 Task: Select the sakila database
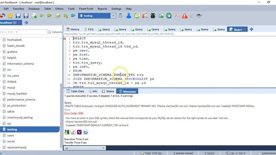[11, 112]
